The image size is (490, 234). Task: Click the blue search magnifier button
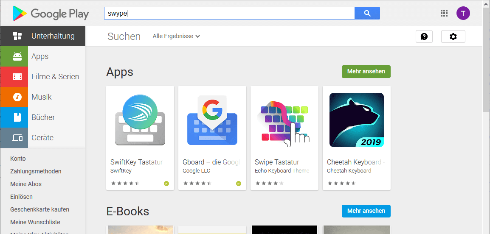click(x=367, y=13)
